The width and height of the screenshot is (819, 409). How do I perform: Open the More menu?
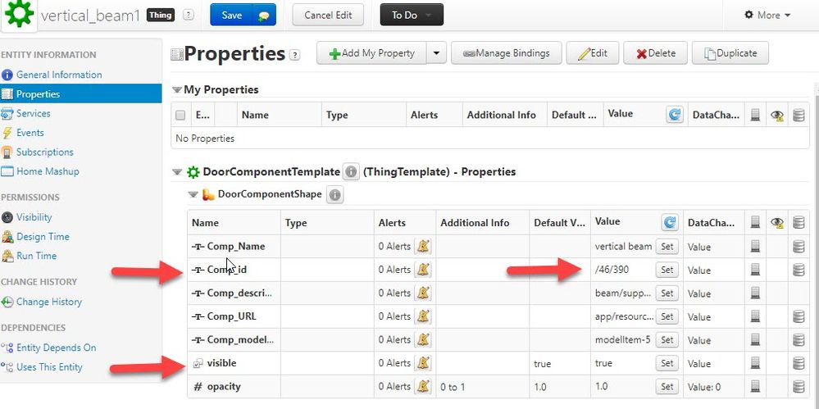pos(767,15)
